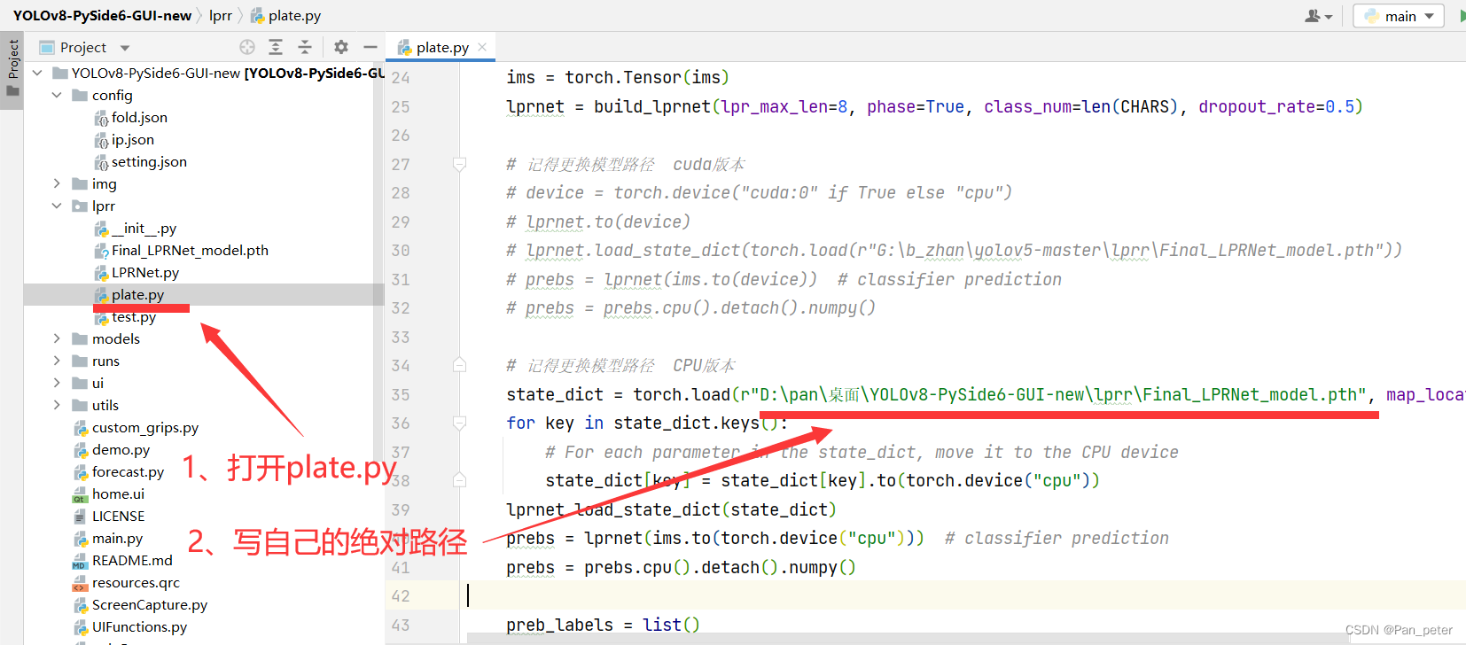The image size is (1466, 645).
Task: Select resources.qrc file
Action: (x=136, y=582)
